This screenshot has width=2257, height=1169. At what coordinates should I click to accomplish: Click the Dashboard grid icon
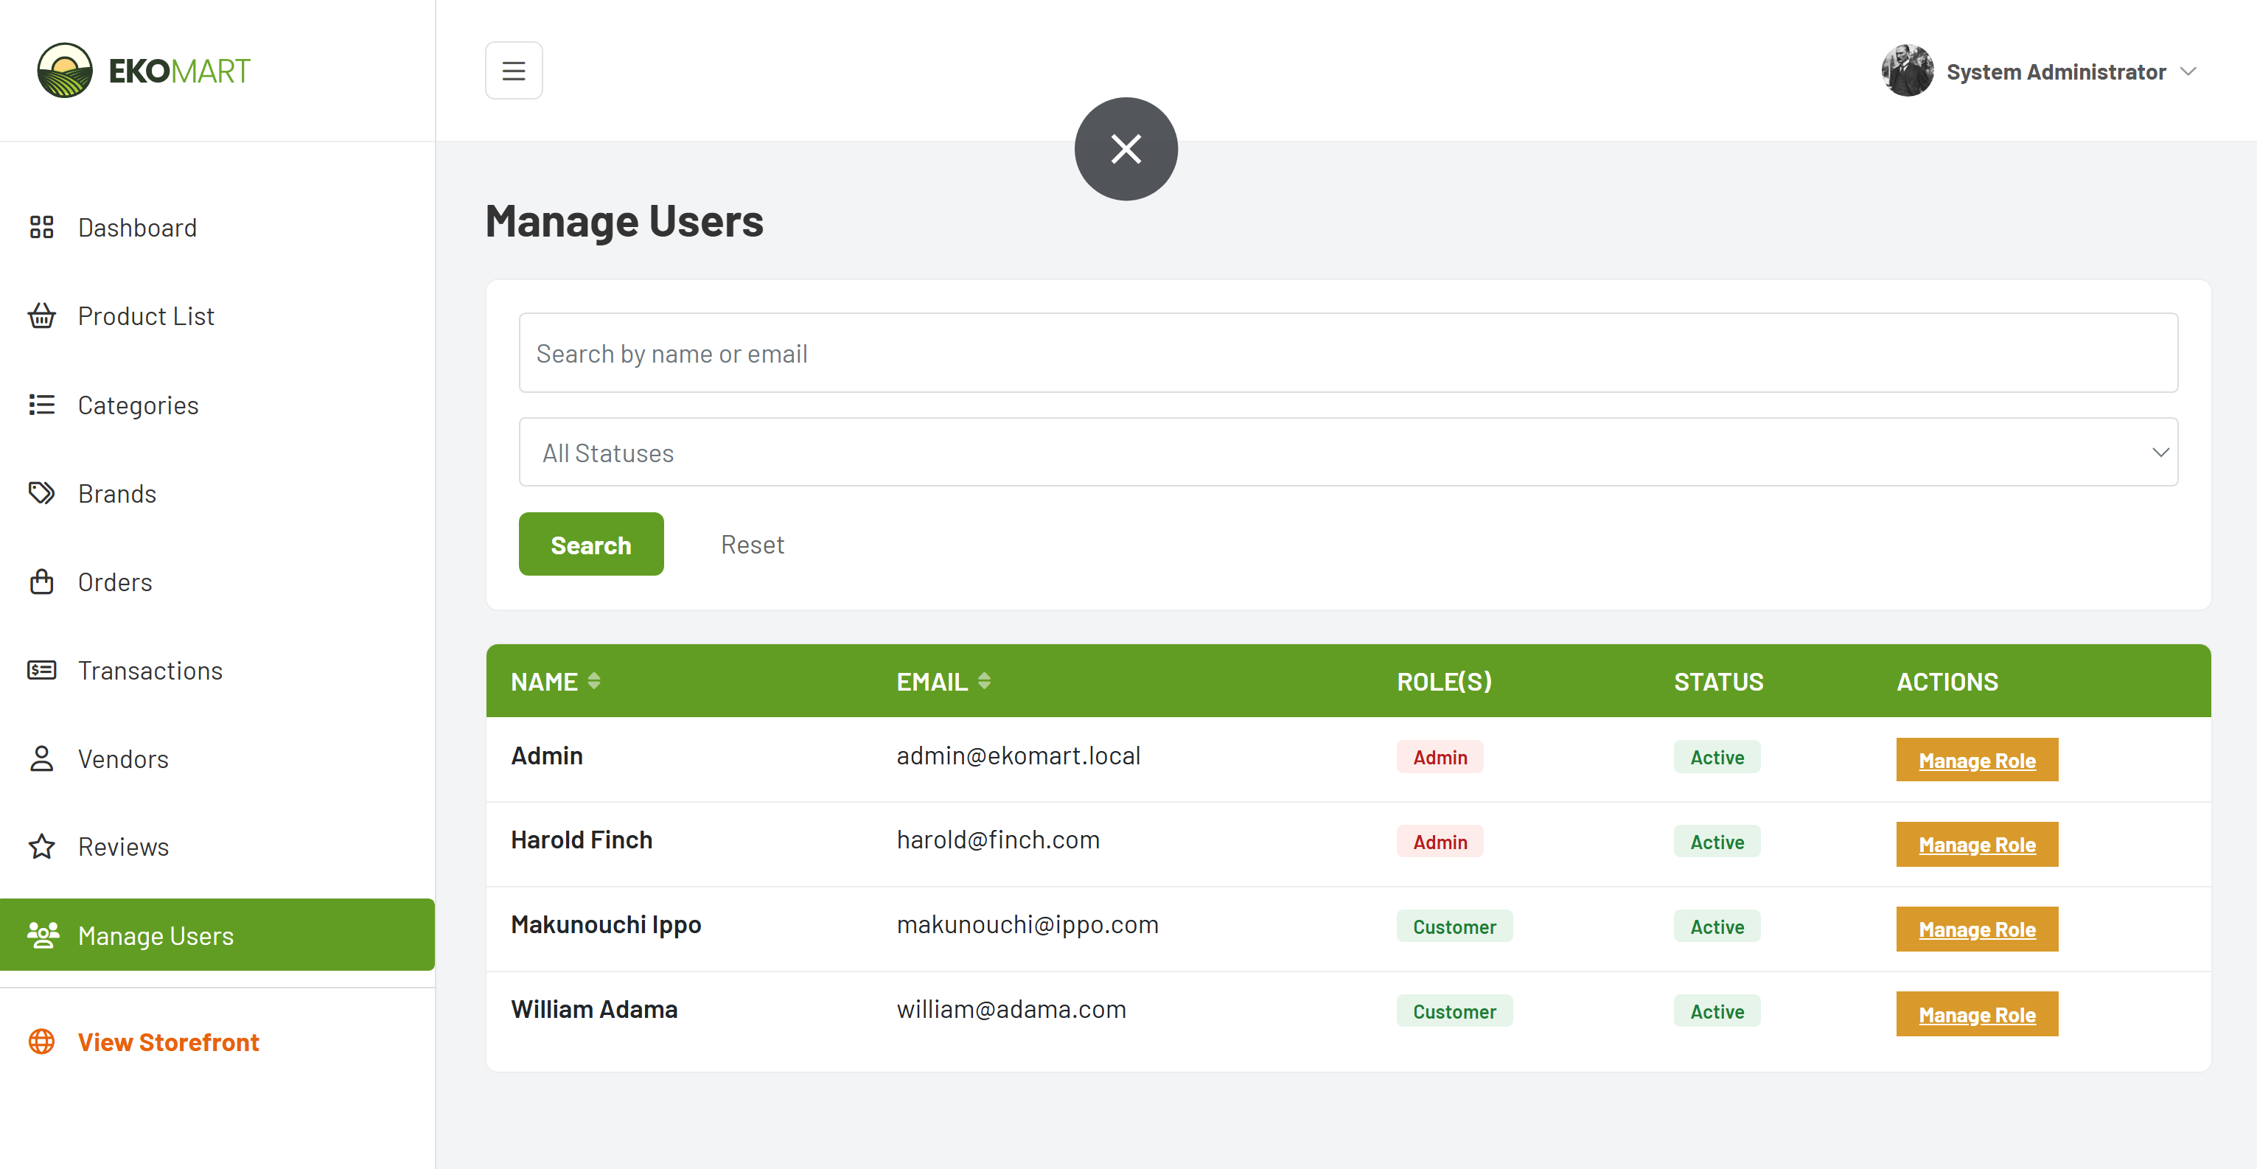[x=41, y=227]
